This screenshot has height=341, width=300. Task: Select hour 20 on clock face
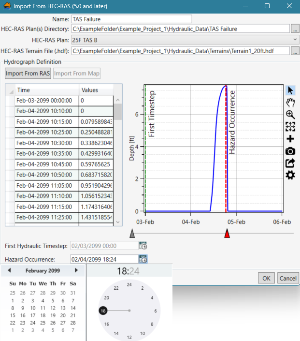pos(106,298)
